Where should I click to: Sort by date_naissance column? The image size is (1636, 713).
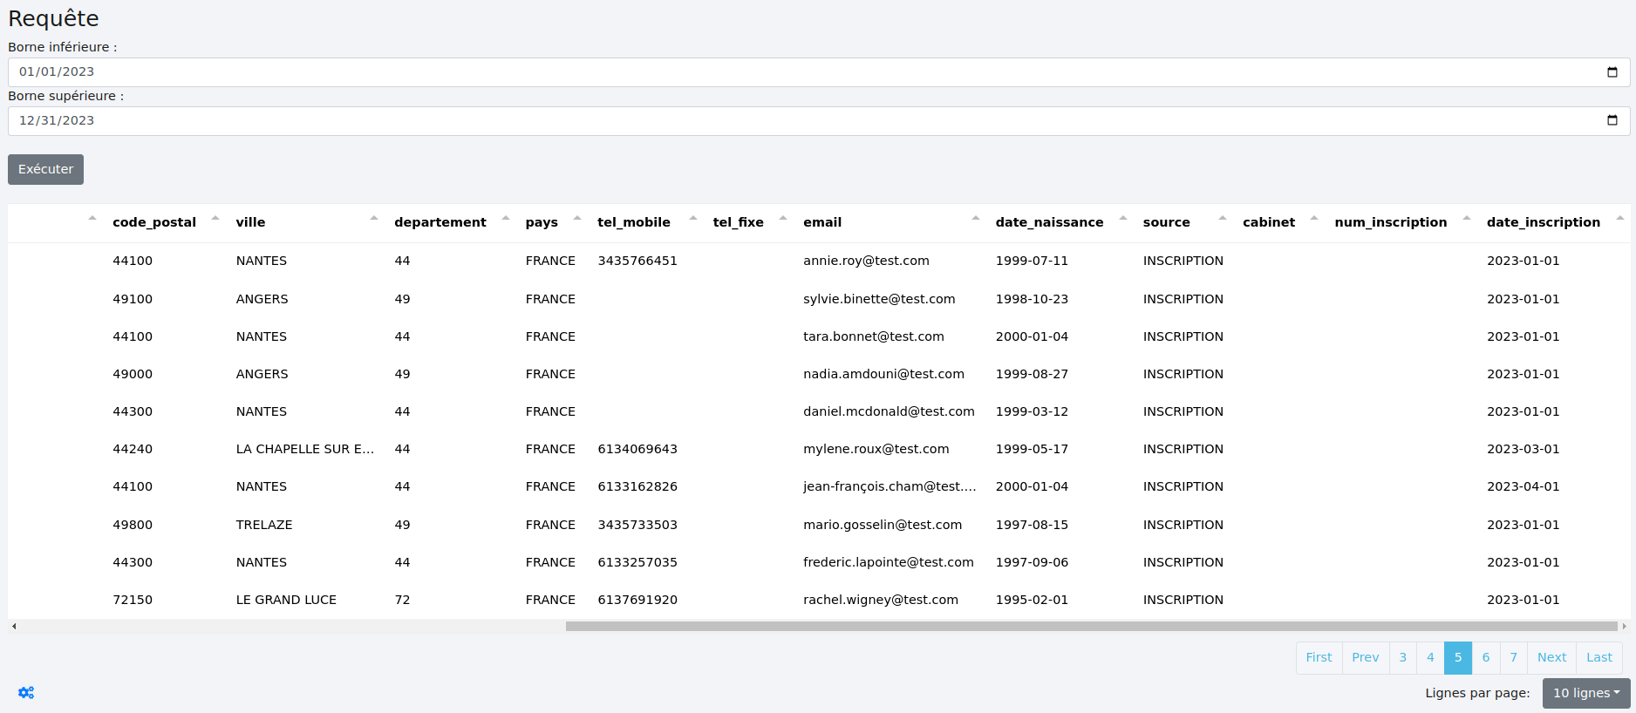(1049, 223)
